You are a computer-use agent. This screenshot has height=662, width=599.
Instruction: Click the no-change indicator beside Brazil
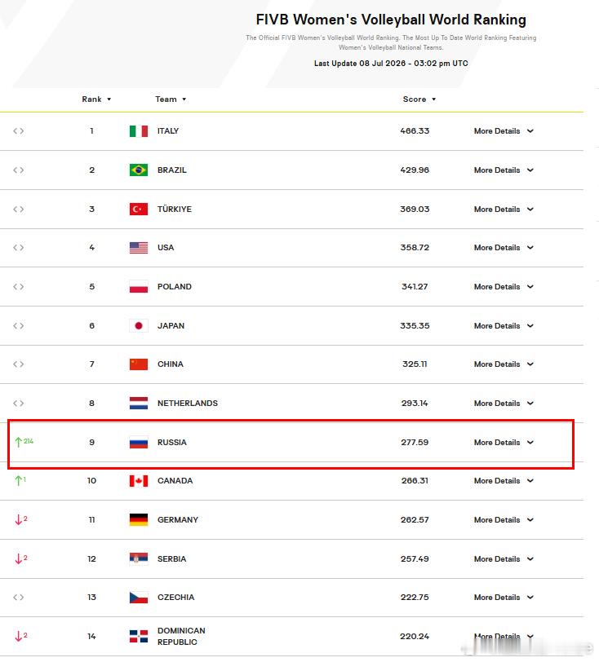pos(18,170)
